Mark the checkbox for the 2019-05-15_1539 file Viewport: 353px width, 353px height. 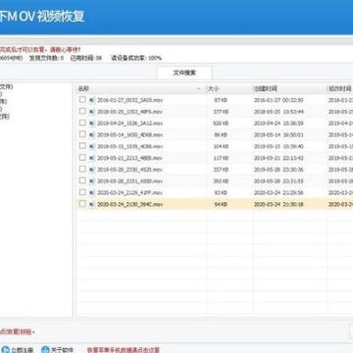pyautogui.click(x=82, y=146)
